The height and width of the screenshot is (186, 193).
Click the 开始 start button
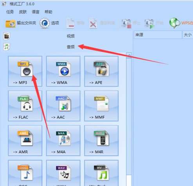[x=153, y=23]
